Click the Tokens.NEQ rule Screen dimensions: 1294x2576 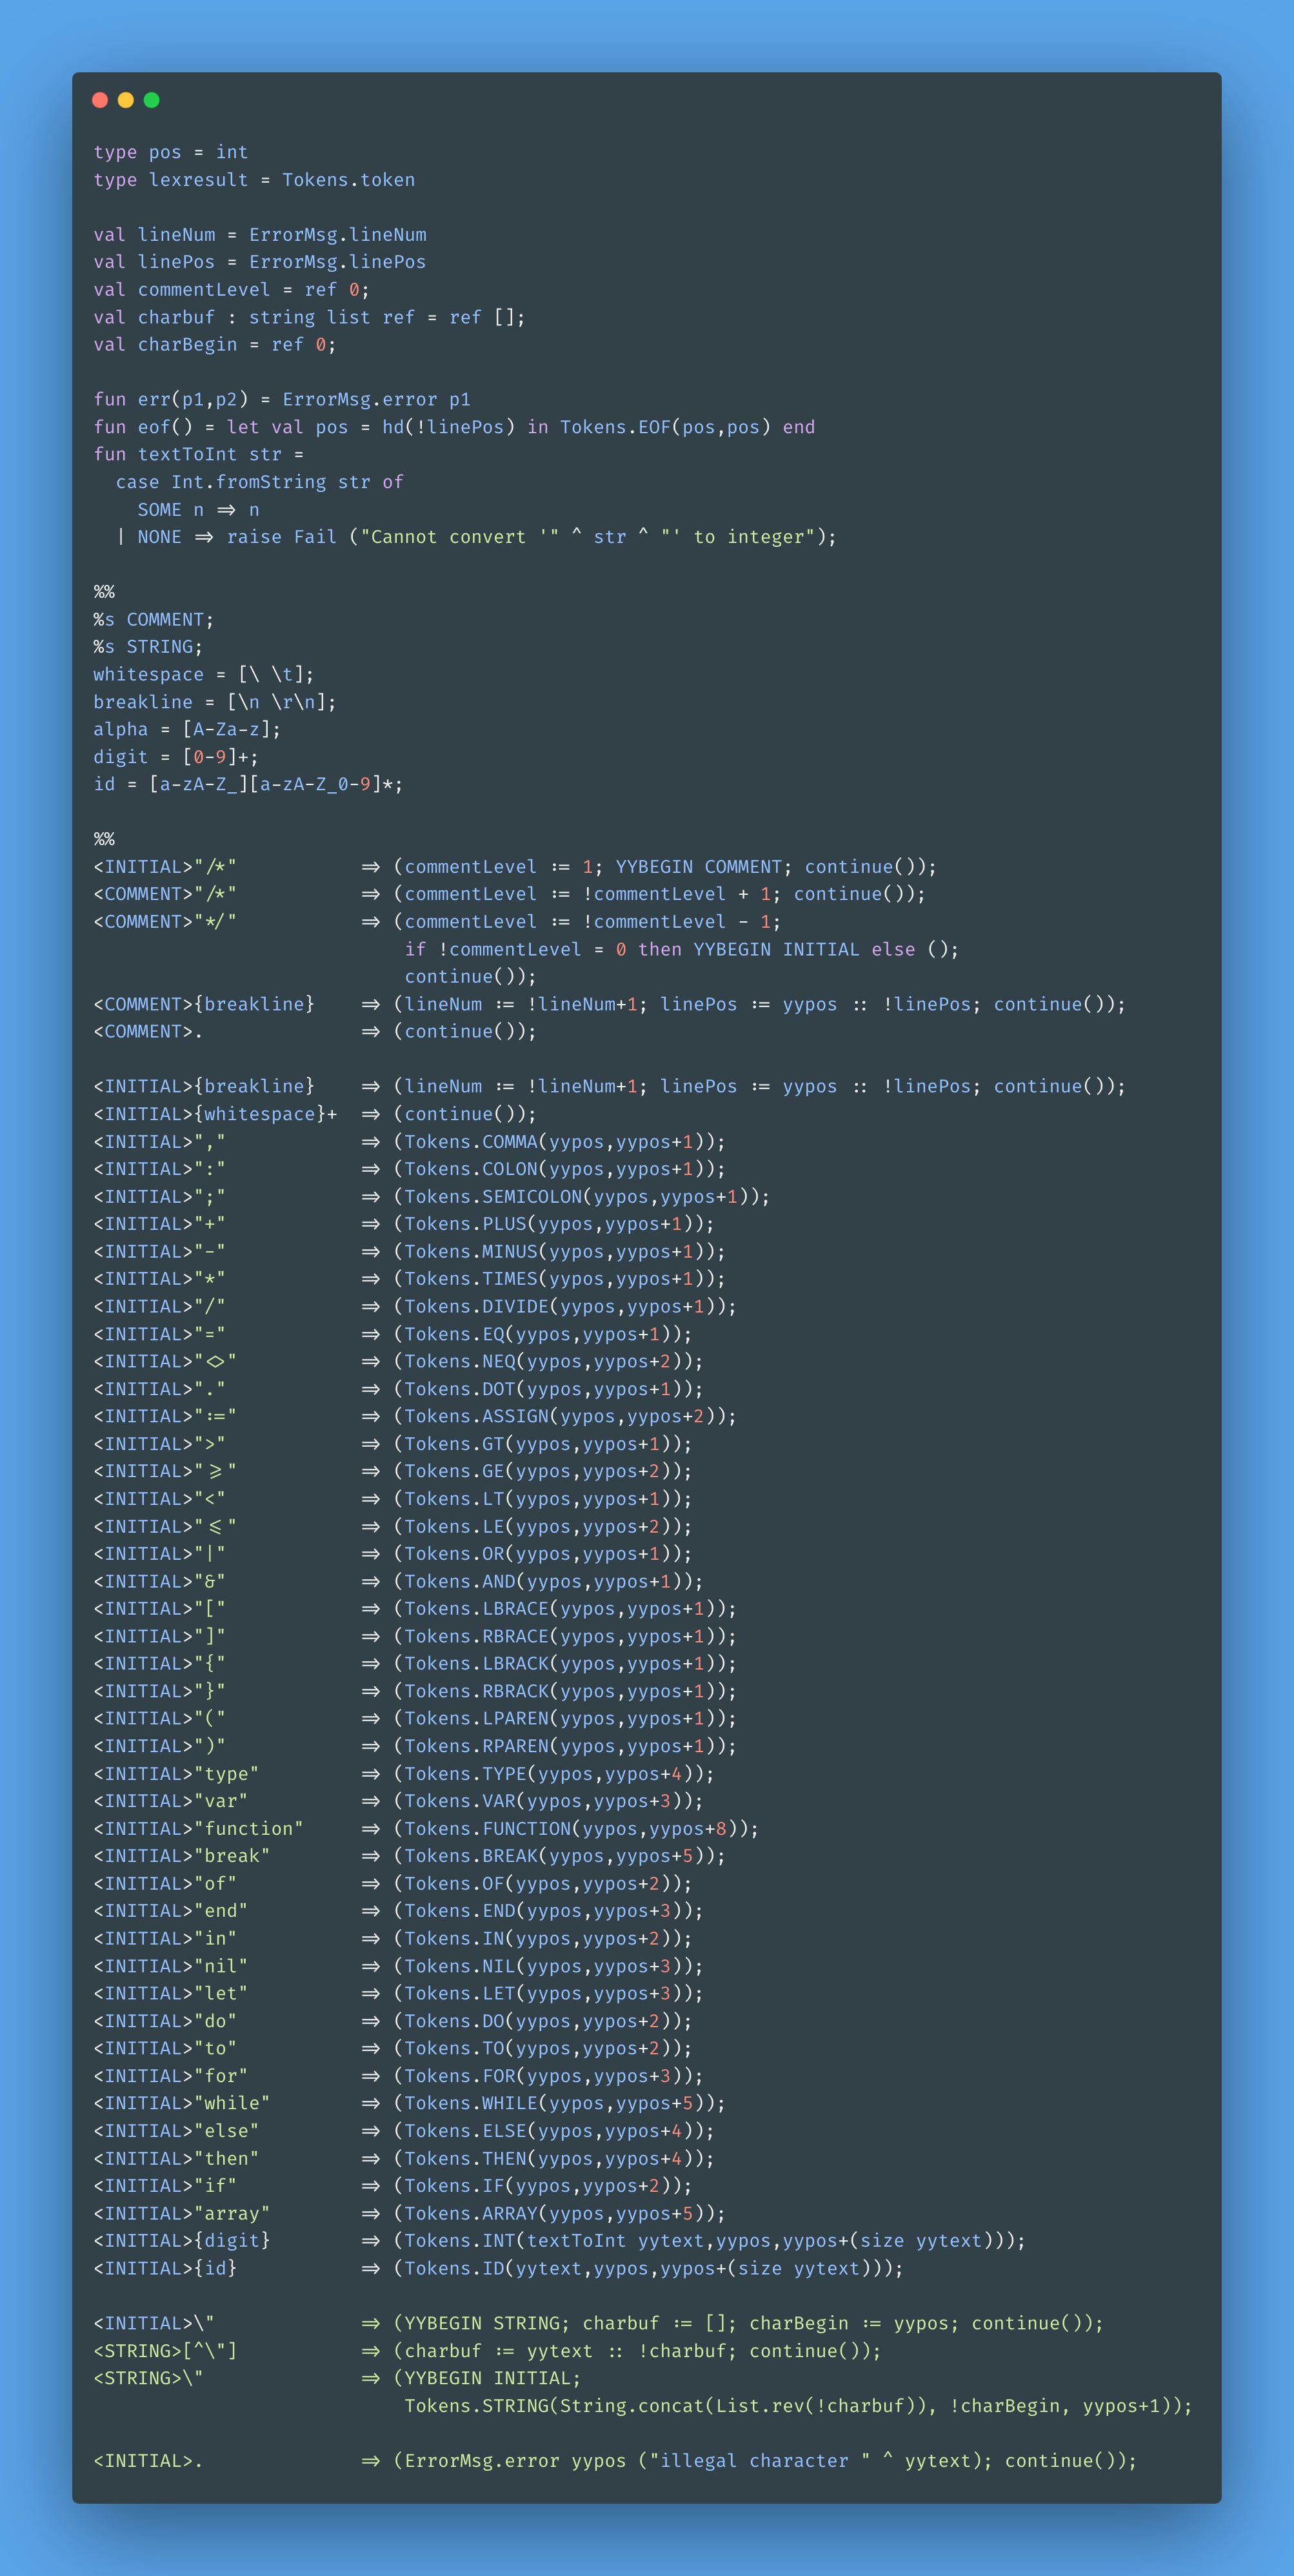pyautogui.click(x=399, y=1362)
